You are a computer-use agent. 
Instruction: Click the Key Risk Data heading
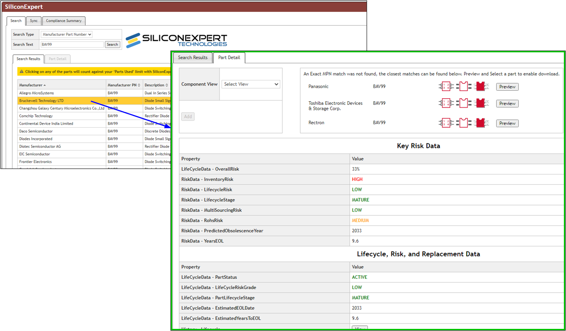[418, 146]
